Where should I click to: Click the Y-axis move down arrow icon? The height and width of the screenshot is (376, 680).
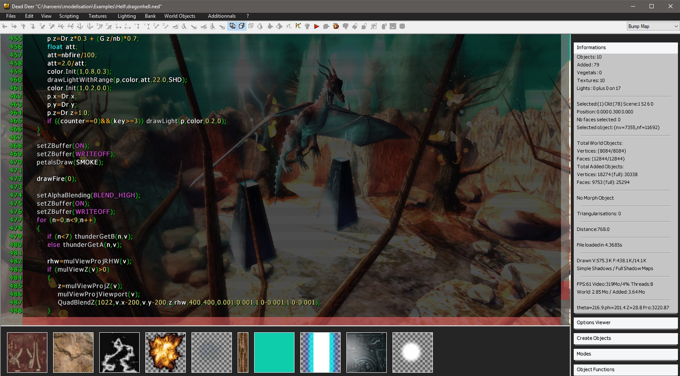pos(33,26)
